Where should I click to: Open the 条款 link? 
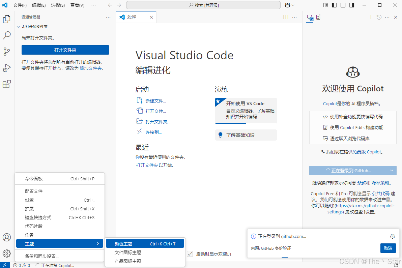pyautogui.click(x=362, y=183)
